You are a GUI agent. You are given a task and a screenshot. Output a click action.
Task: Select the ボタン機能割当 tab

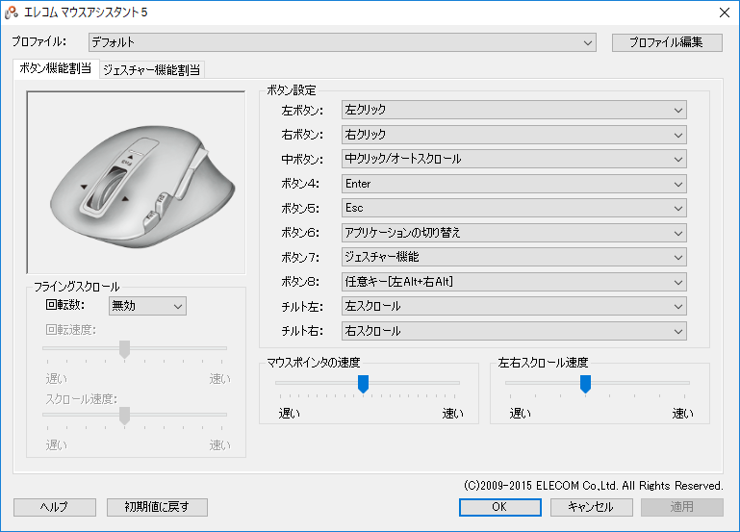(x=56, y=68)
